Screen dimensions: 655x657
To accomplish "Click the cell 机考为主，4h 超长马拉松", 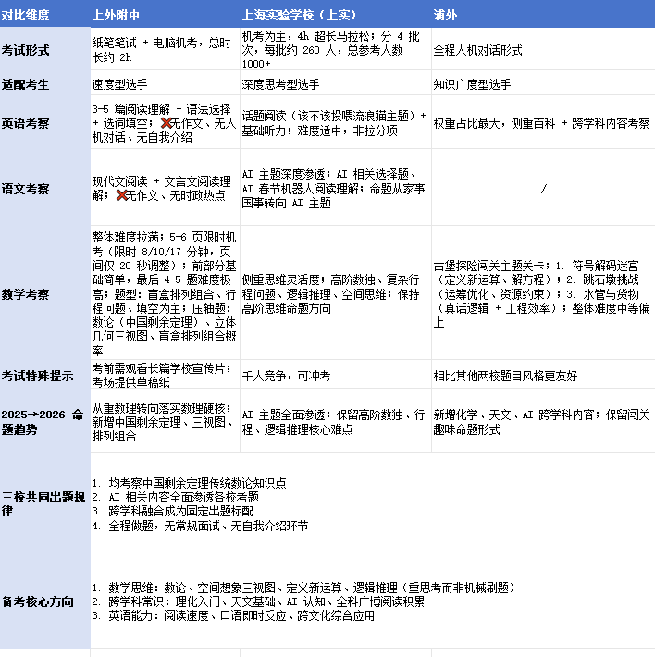I will (336, 49).
